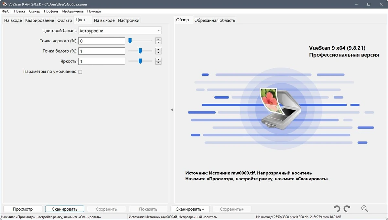Image resolution: width=388 pixels, height=220 pixels.
Task: Decrease Яркость with the down stepper arrow
Action: [158, 63]
